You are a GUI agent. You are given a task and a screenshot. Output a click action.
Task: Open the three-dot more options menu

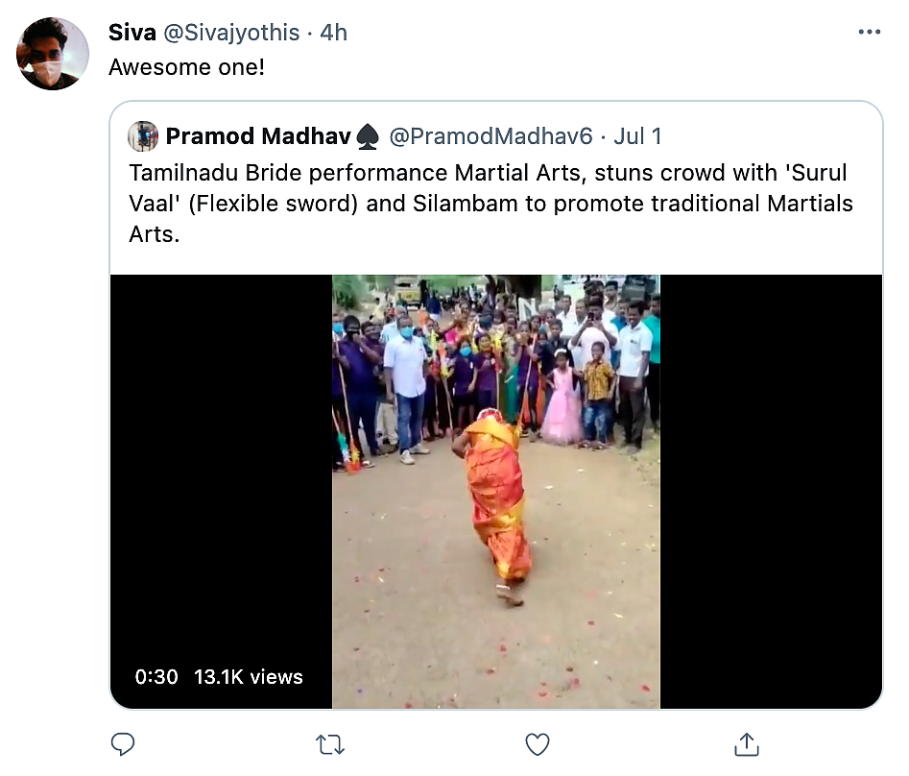(870, 32)
